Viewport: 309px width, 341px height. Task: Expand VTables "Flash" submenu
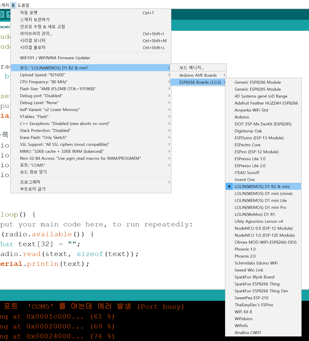(x=91, y=116)
